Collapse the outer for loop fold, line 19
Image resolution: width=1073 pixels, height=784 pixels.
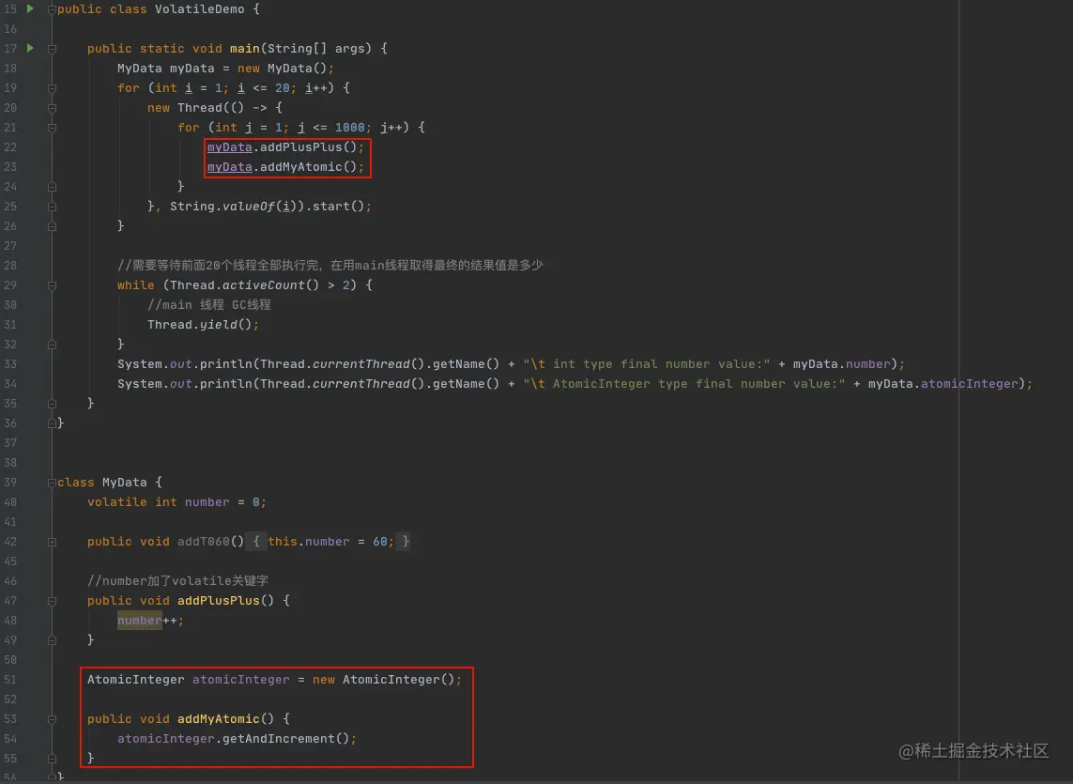click(x=52, y=88)
